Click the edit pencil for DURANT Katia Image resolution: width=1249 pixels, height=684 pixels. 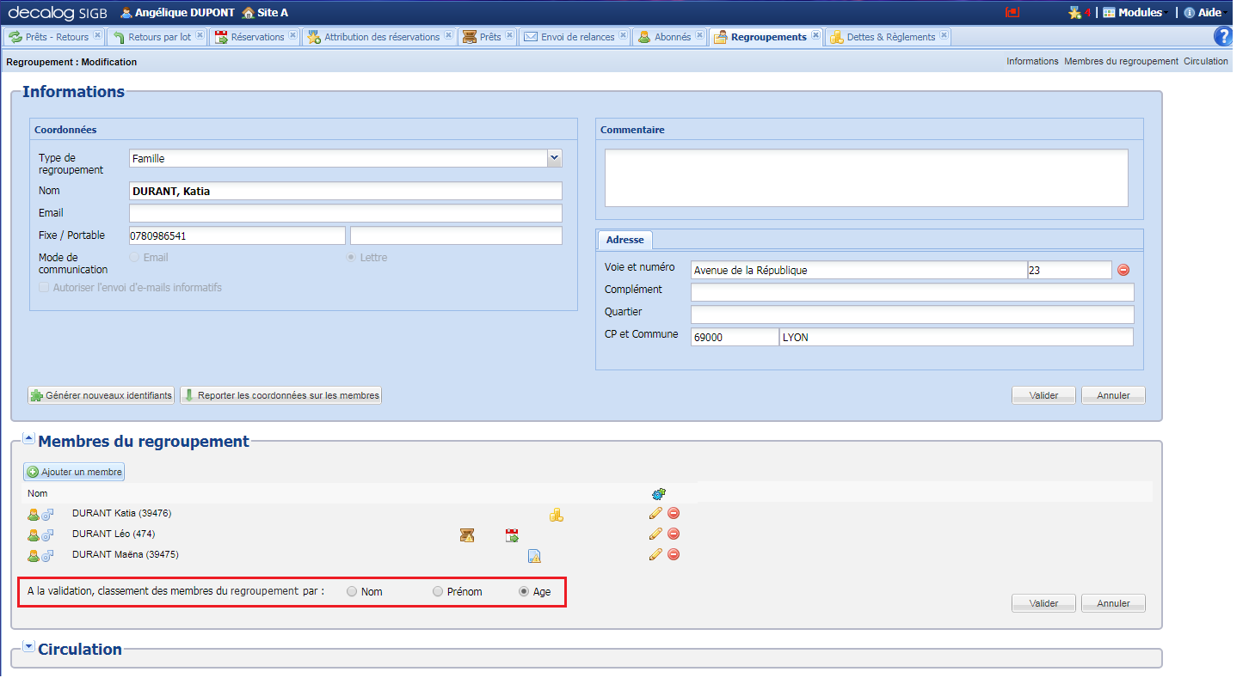(x=655, y=513)
